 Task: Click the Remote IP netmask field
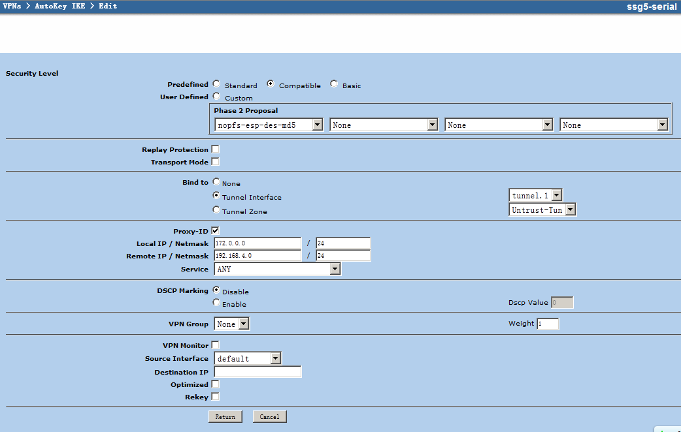pos(343,256)
